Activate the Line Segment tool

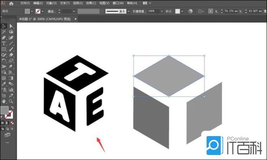pos(11,43)
